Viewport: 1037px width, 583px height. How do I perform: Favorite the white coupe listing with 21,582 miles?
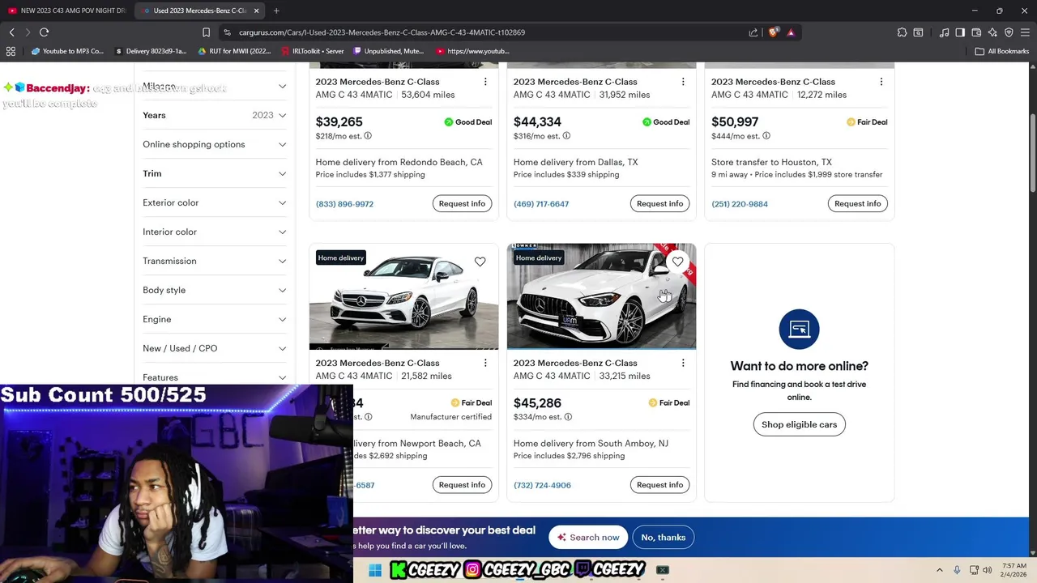(480, 262)
